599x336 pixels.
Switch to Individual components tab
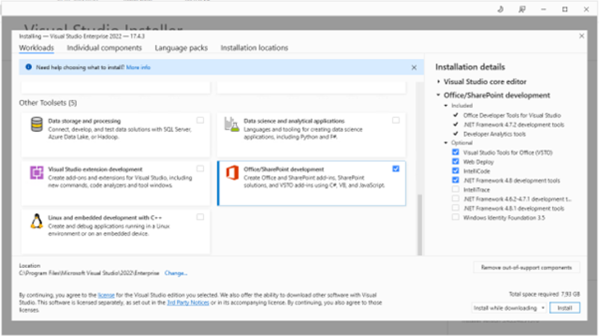[x=104, y=48]
